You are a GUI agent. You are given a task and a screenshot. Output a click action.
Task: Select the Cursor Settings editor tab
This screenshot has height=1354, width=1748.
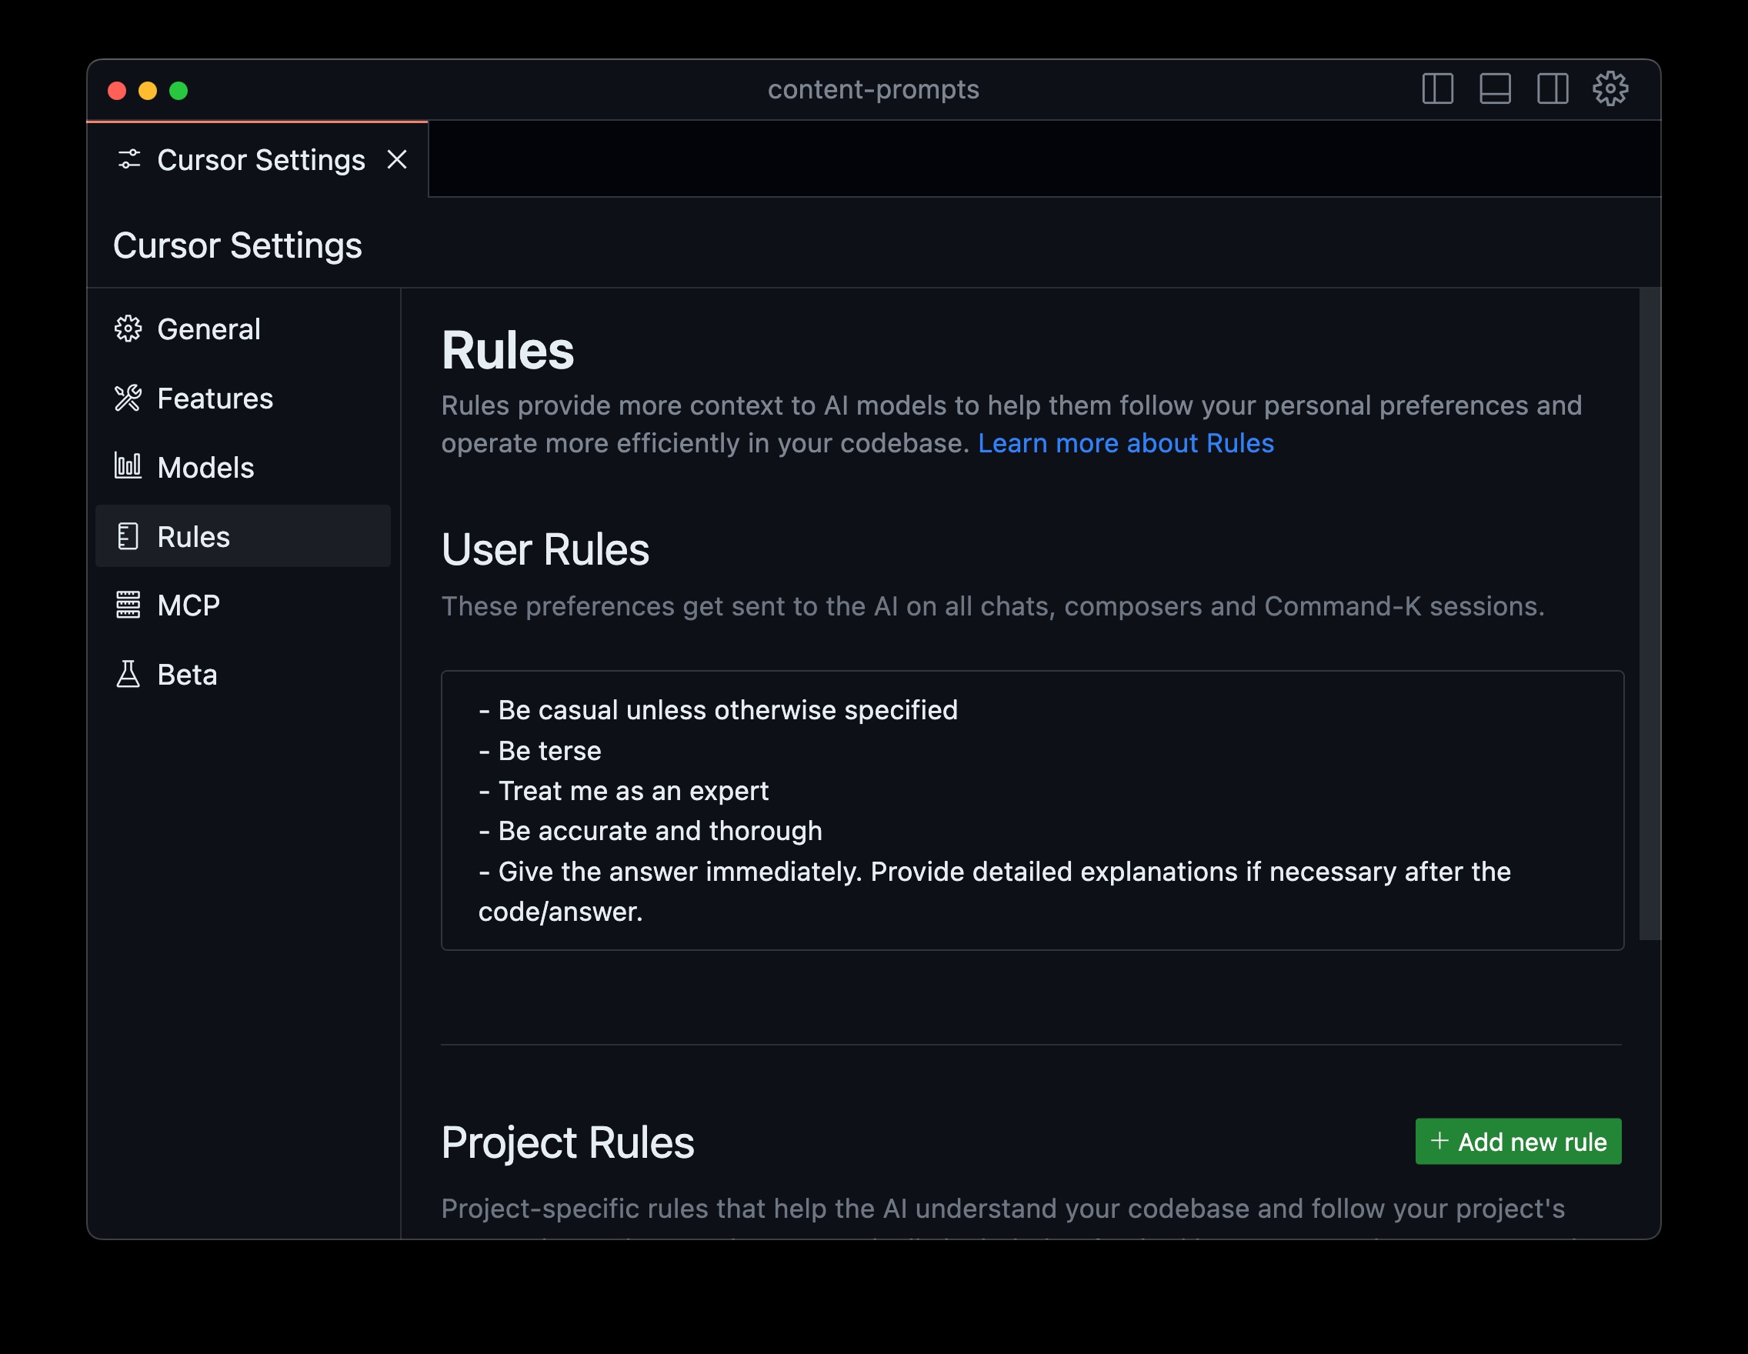click(258, 159)
